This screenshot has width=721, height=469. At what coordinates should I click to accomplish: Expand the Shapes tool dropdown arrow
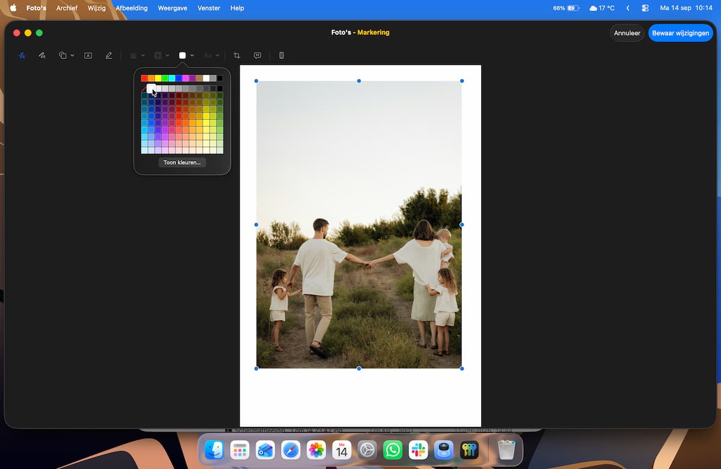tap(72, 55)
